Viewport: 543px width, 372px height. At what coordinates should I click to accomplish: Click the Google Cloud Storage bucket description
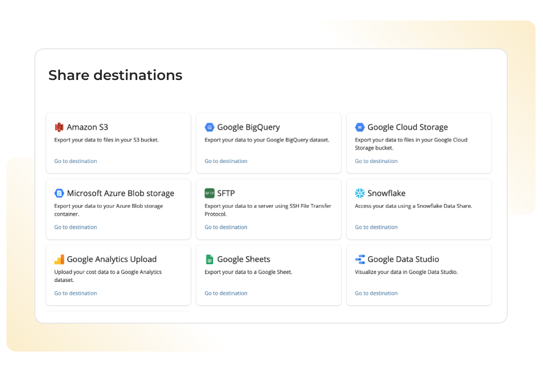point(411,144)
